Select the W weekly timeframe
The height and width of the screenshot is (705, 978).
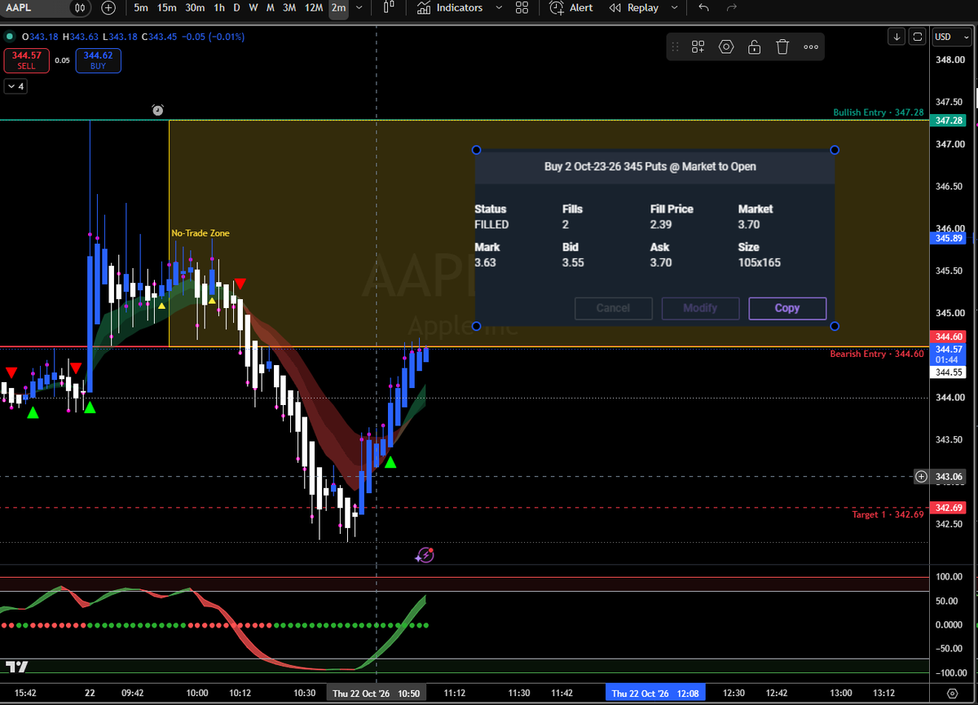pos(253,8)
